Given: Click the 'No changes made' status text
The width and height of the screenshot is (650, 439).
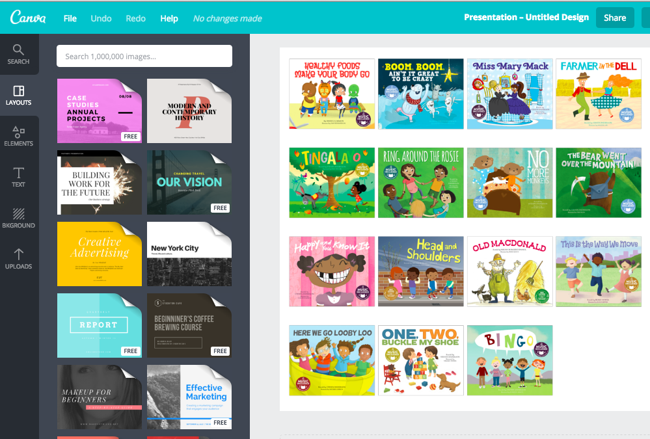Looking at the screenshot, I should tap(227, 18).
